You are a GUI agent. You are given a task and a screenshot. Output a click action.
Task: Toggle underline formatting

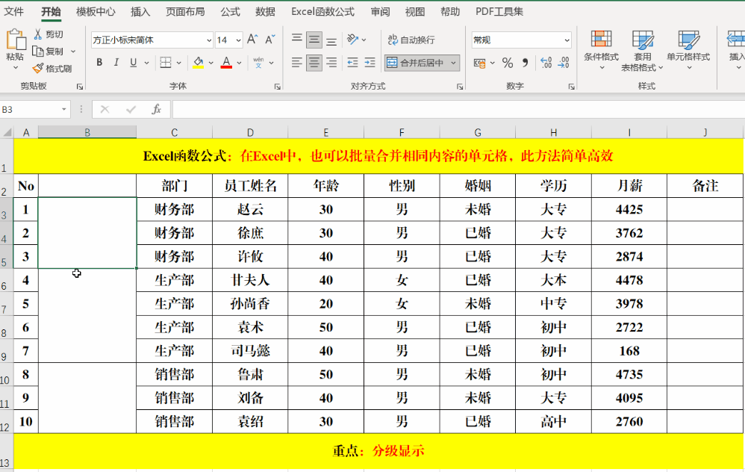click(133, 62)
